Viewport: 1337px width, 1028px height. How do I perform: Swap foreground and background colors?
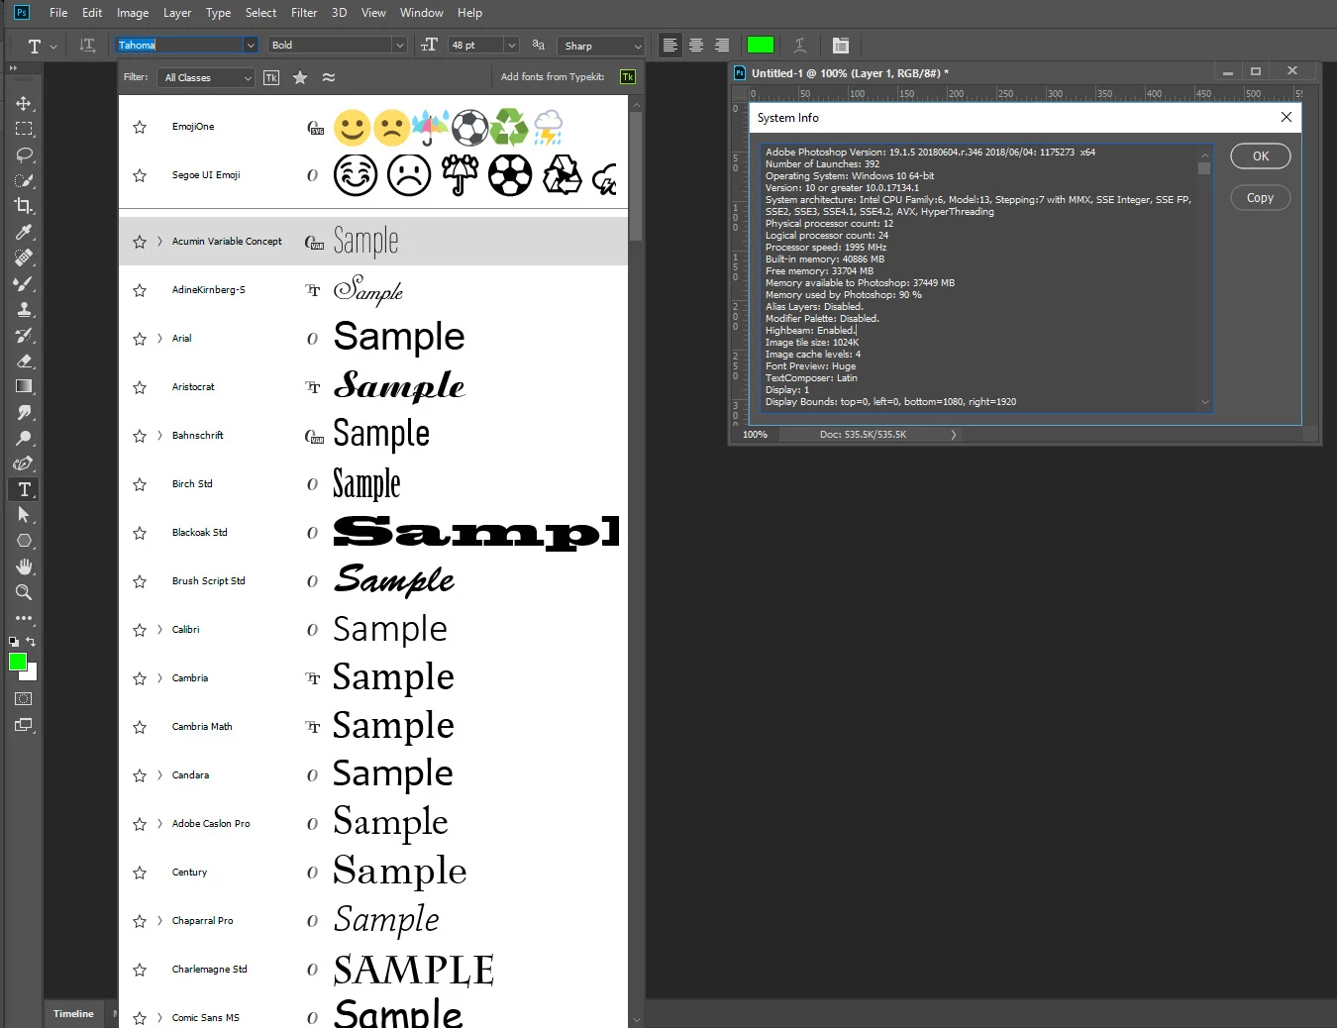tap(31, 642)
